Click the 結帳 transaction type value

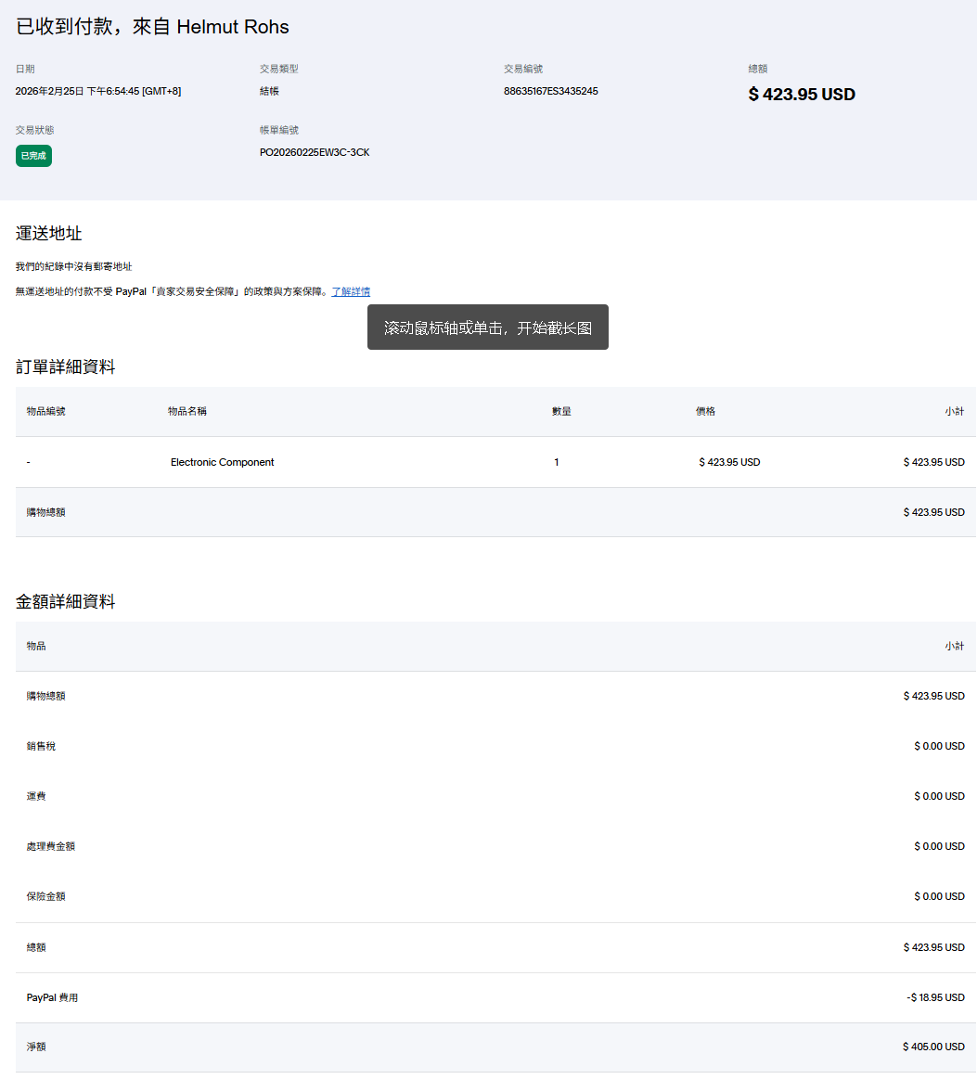click(x=269, y=91)
